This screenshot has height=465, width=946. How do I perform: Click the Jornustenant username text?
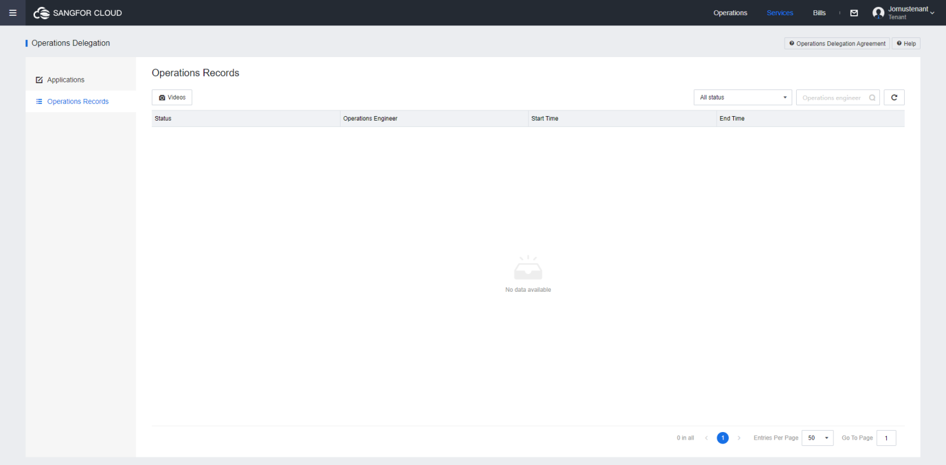[x=908, y=9]
